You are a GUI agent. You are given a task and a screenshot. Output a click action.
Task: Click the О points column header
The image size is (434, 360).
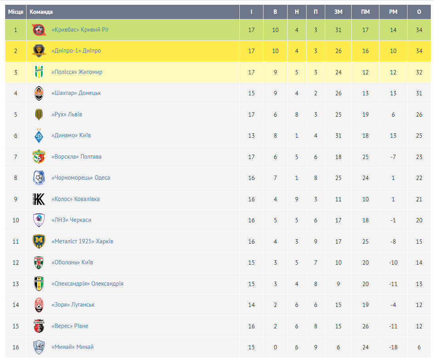pos(419,12)
